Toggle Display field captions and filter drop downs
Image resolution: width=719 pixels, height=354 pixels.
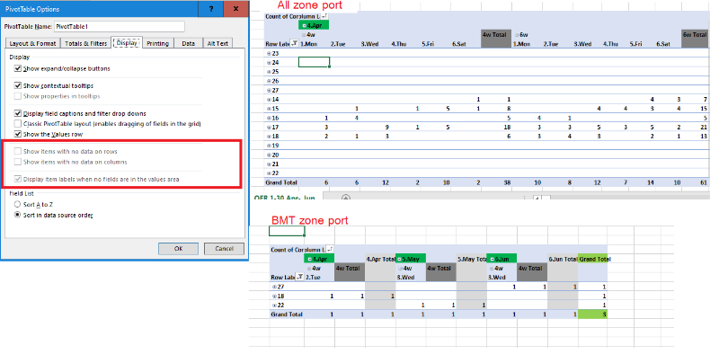click(18, 113)
